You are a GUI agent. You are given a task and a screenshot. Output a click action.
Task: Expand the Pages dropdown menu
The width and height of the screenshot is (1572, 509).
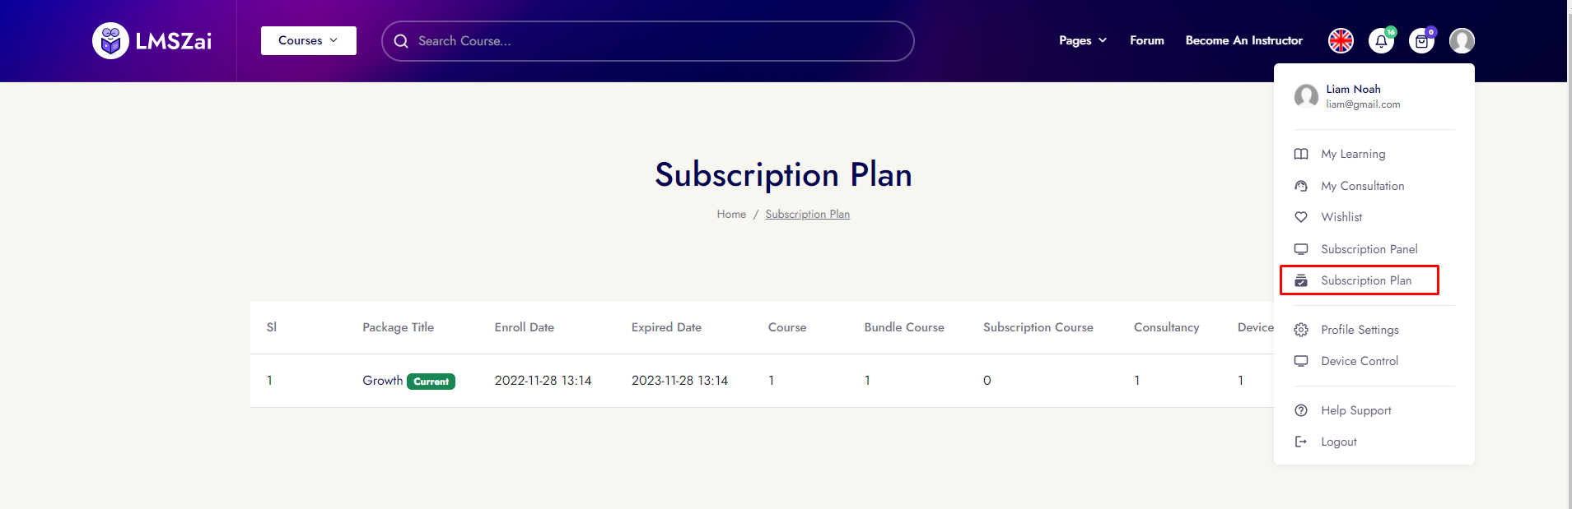coord(1082,40)
